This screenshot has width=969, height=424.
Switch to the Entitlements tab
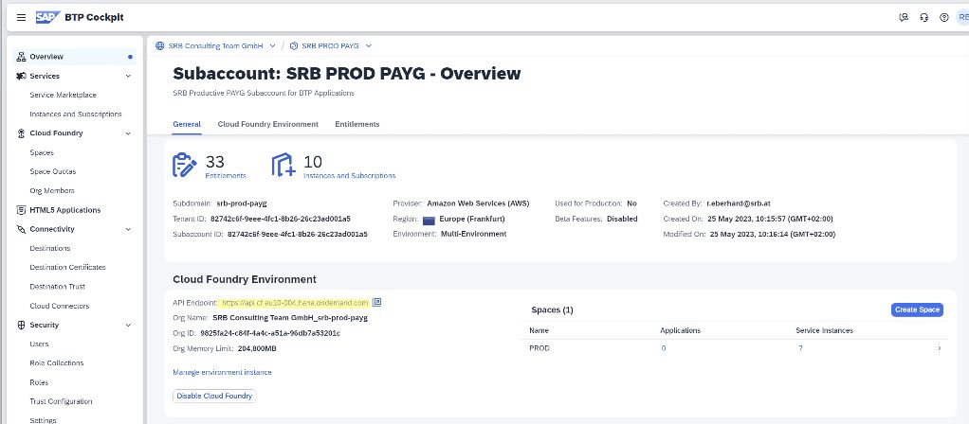tap(357, 124)
